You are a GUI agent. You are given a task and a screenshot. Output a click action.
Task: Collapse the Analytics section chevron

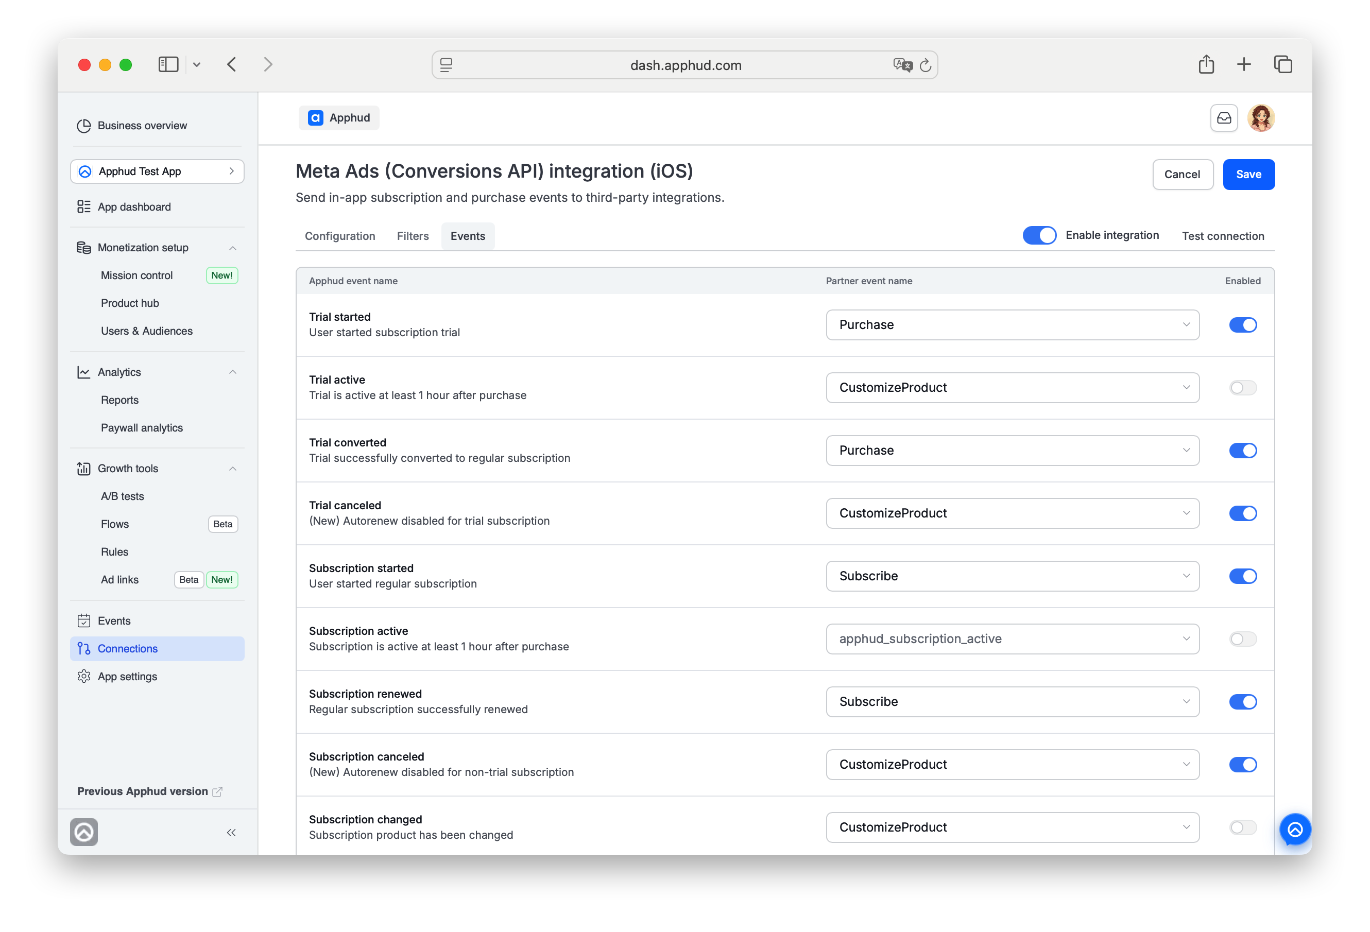pyautogui.click(x=233, y=372)
